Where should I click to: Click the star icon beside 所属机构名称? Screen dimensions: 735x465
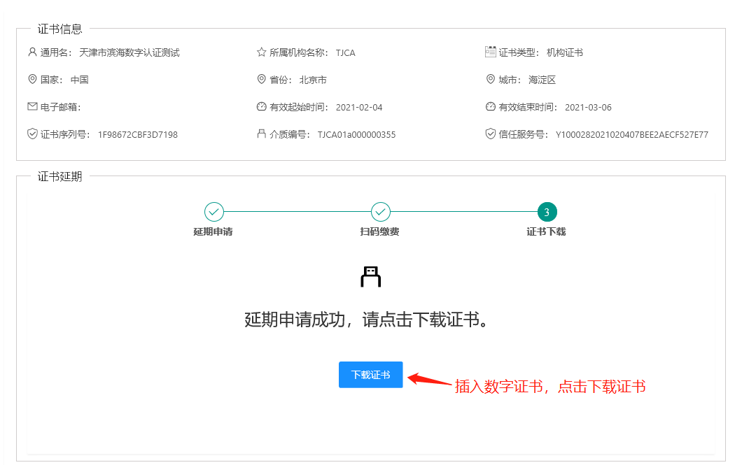coord(262,52)
